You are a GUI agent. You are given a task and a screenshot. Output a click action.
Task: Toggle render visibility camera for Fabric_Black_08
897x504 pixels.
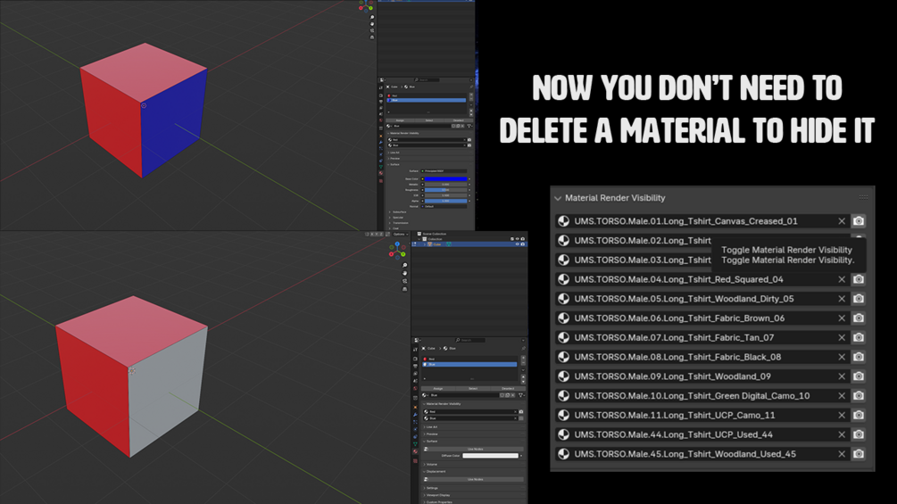pos(858,357)
